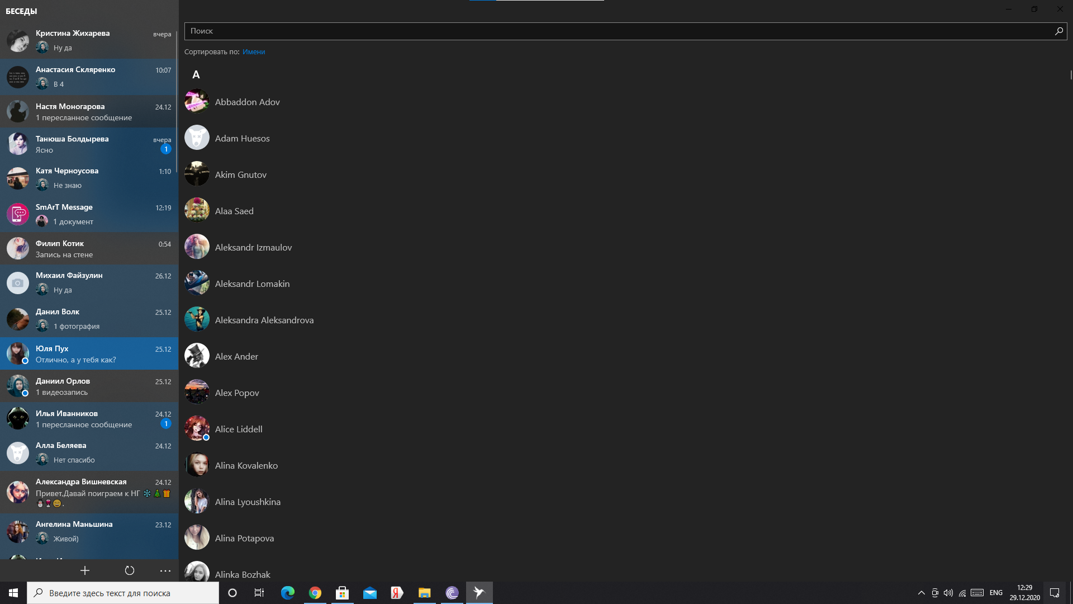Click Abbaddon Adov's avatar thumbnail
1073x604 pixels.
pyautogui.click(x=197, y=101)
